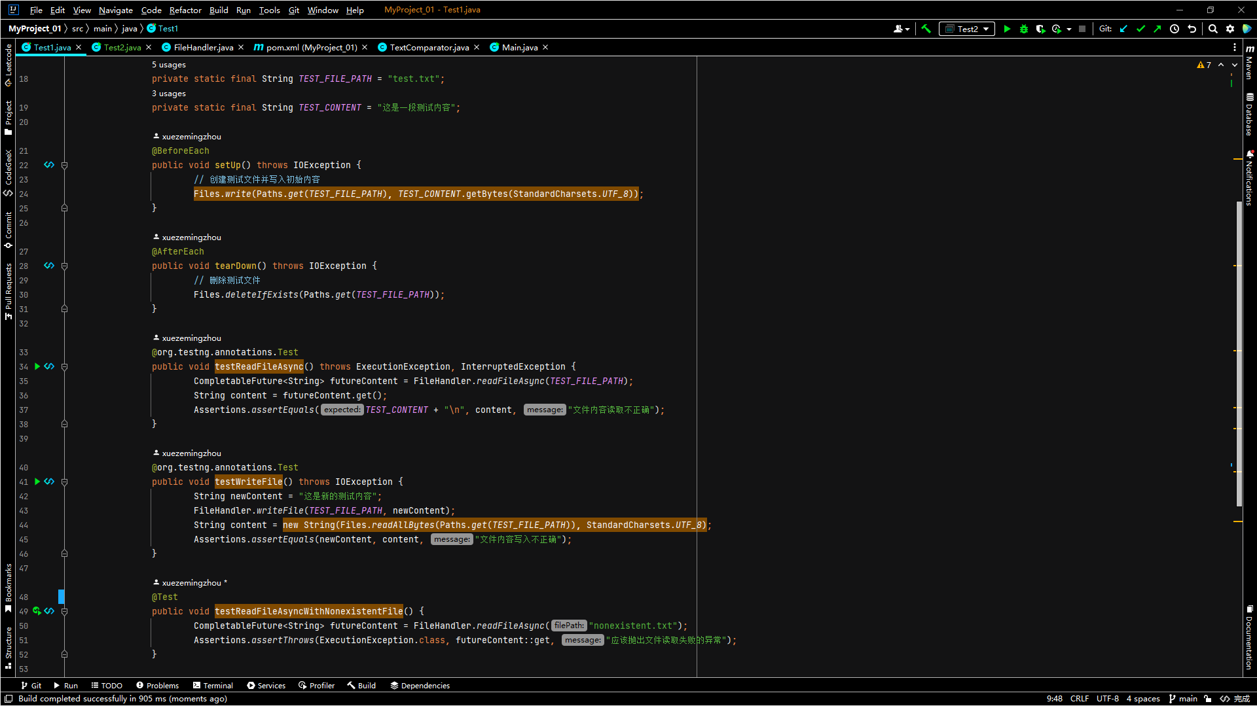Switch to the FileHandler.java tab

(x=204, y=47)
